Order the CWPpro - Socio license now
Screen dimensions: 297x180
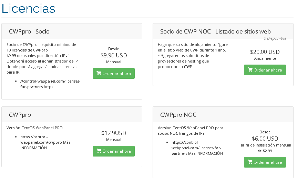114,74
